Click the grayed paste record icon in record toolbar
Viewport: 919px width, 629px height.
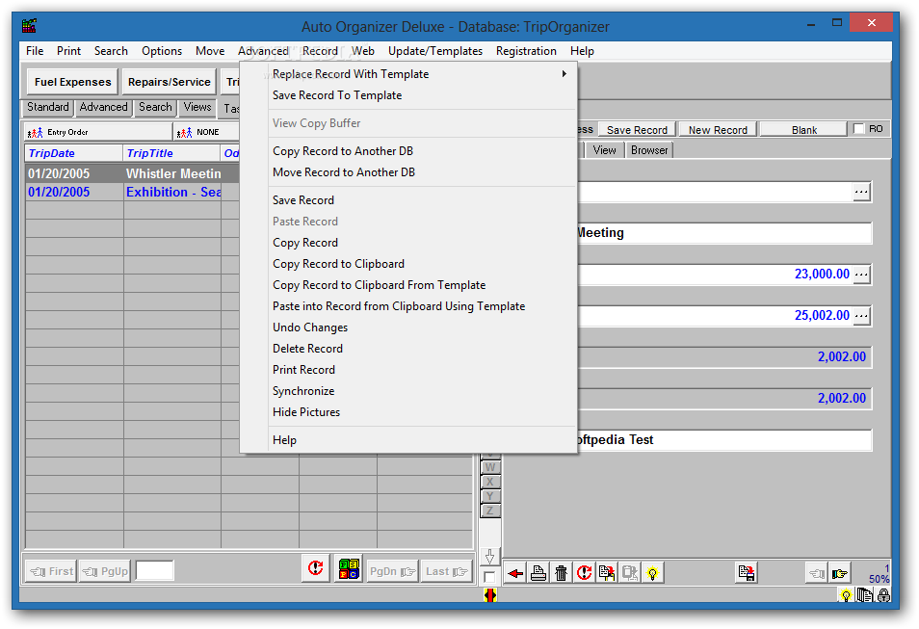coord(629,573)
